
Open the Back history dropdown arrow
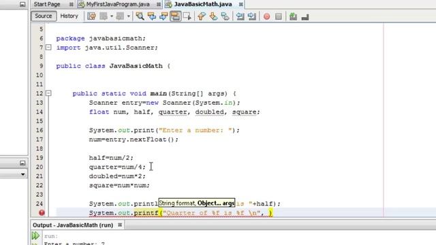point(112,16)
